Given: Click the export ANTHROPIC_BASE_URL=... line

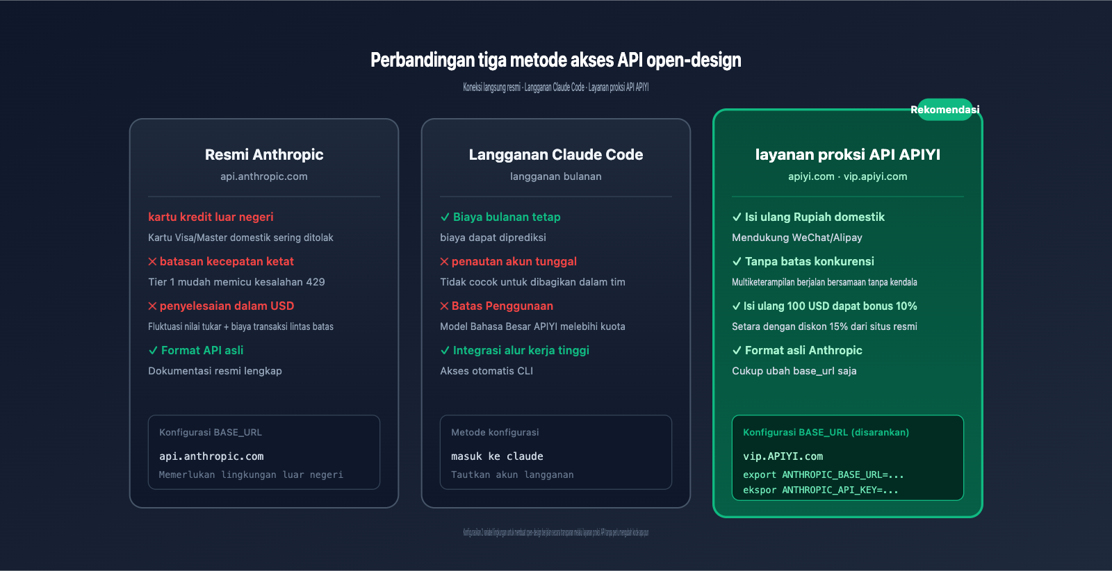Looking at the screenshot, I should (x=824, y=475).
